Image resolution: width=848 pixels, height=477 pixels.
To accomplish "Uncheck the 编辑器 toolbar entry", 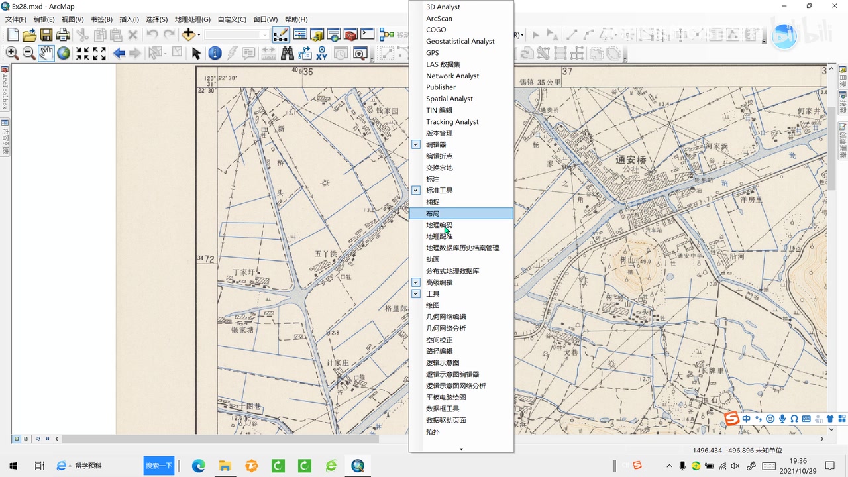I will point(436,144).
